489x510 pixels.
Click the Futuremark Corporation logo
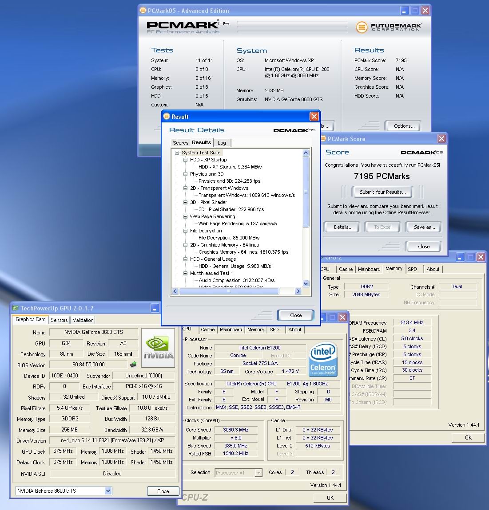point(389,27)
